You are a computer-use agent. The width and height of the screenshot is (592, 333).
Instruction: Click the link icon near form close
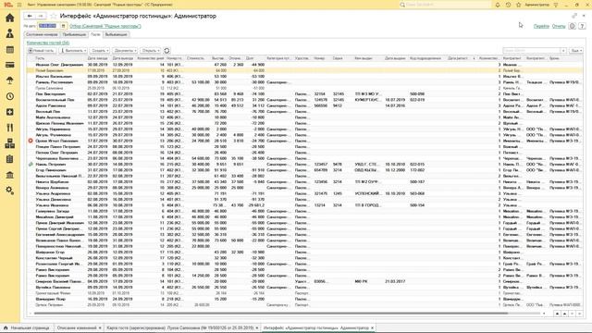point(574,16)
